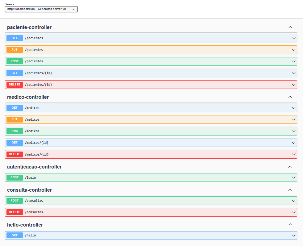Collapse the paciente-controller section
The image size is (303, 246).
[290, 27]
